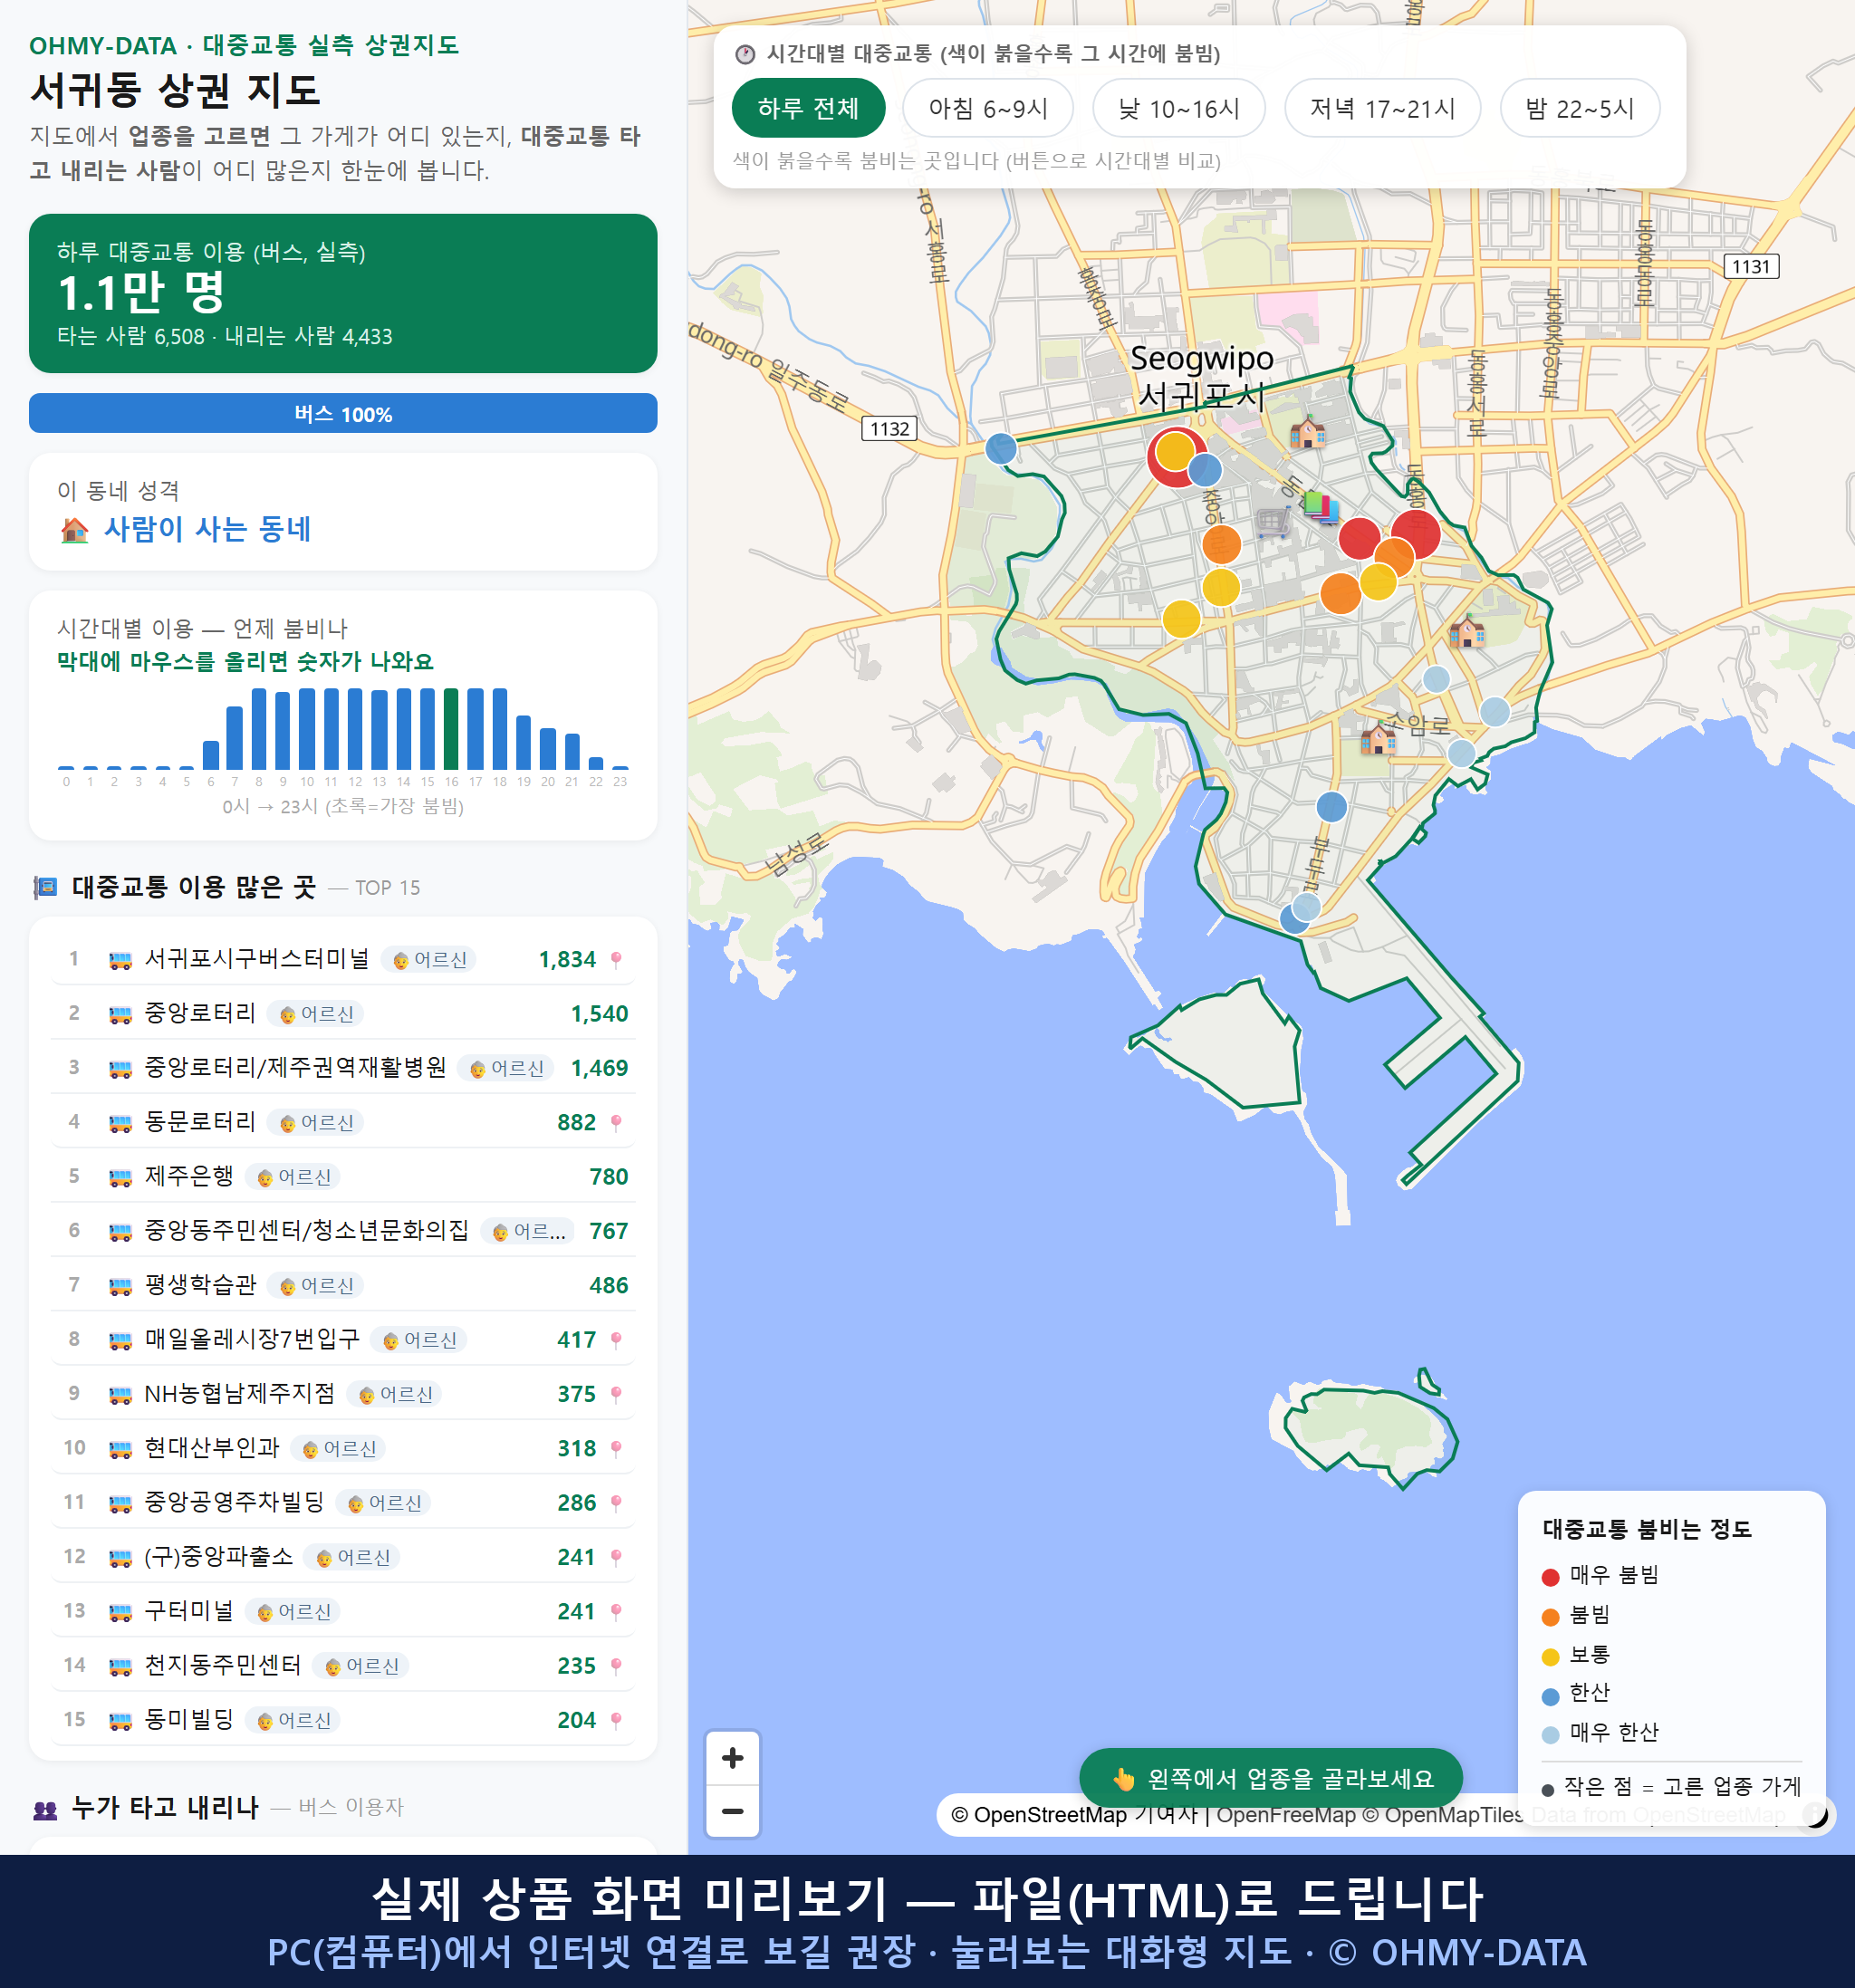Select 구터미널 row in the list

point(343,1611)
